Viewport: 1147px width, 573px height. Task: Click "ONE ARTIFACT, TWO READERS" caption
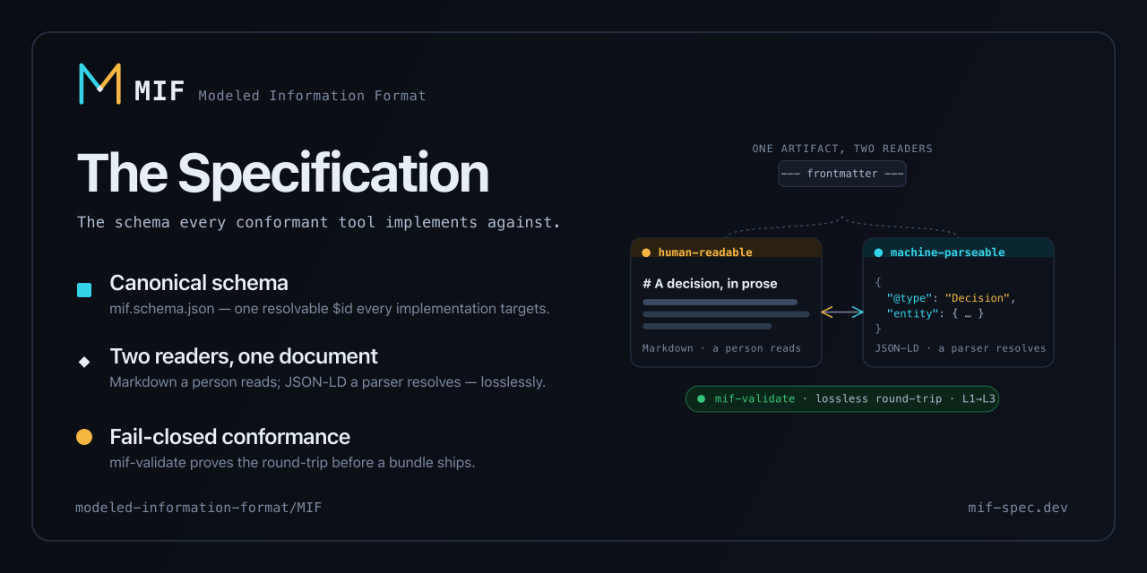click(x=842, y=149)
